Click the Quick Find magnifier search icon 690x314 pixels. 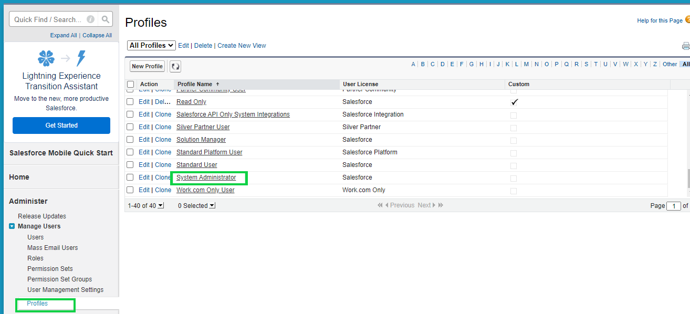tap(106, 19)
